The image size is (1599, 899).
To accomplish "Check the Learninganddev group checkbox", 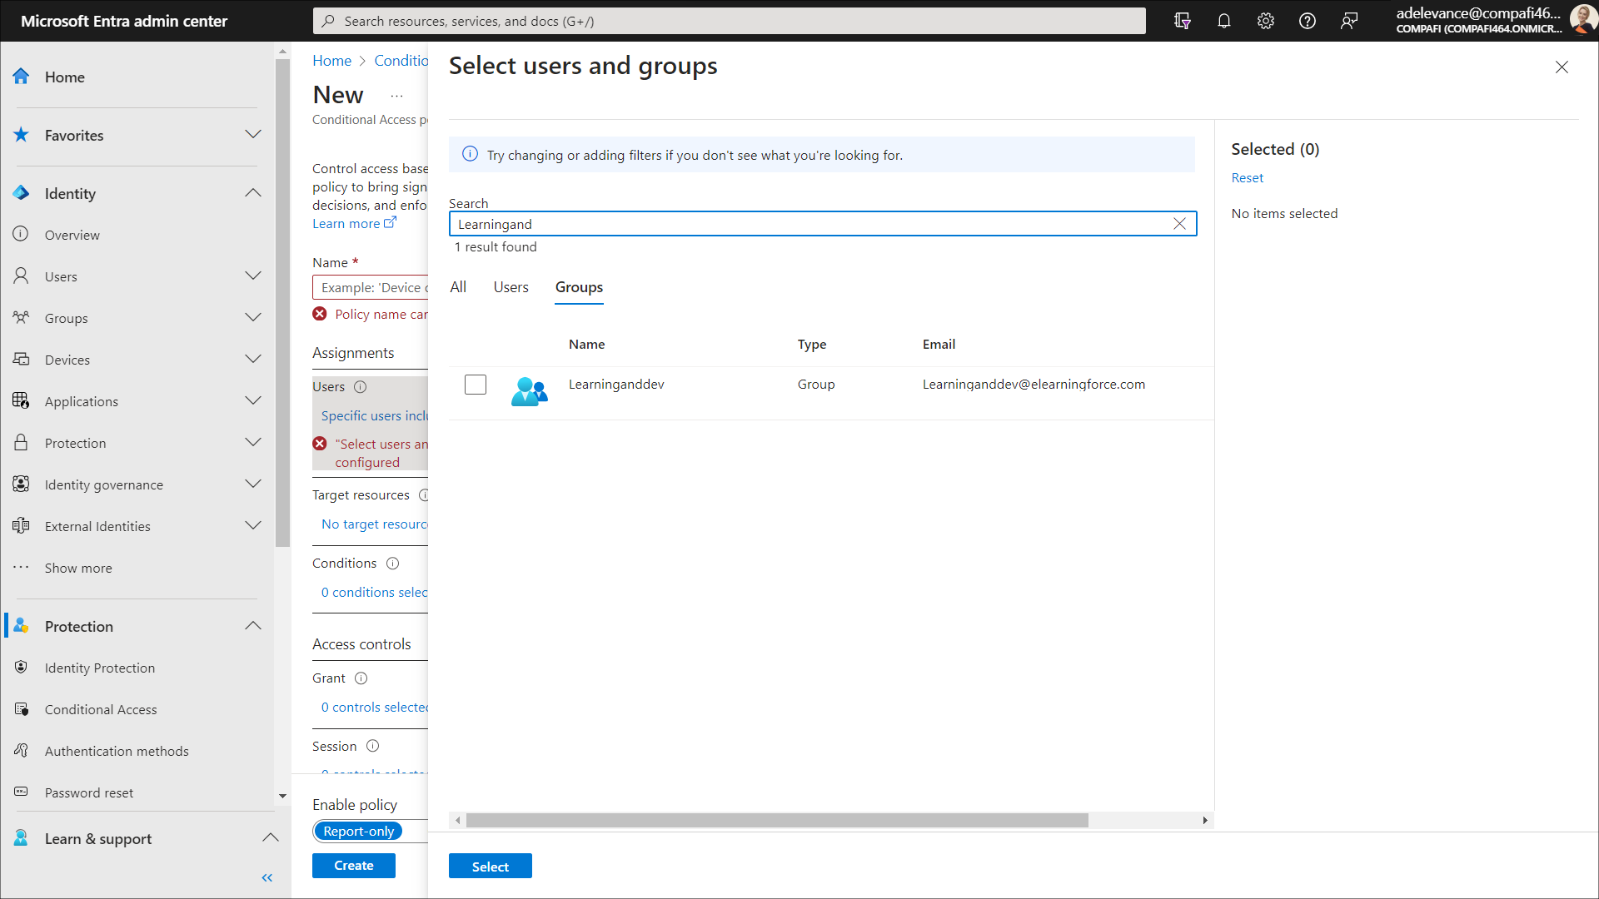I will pyautogui.click(x=476, y=385).
